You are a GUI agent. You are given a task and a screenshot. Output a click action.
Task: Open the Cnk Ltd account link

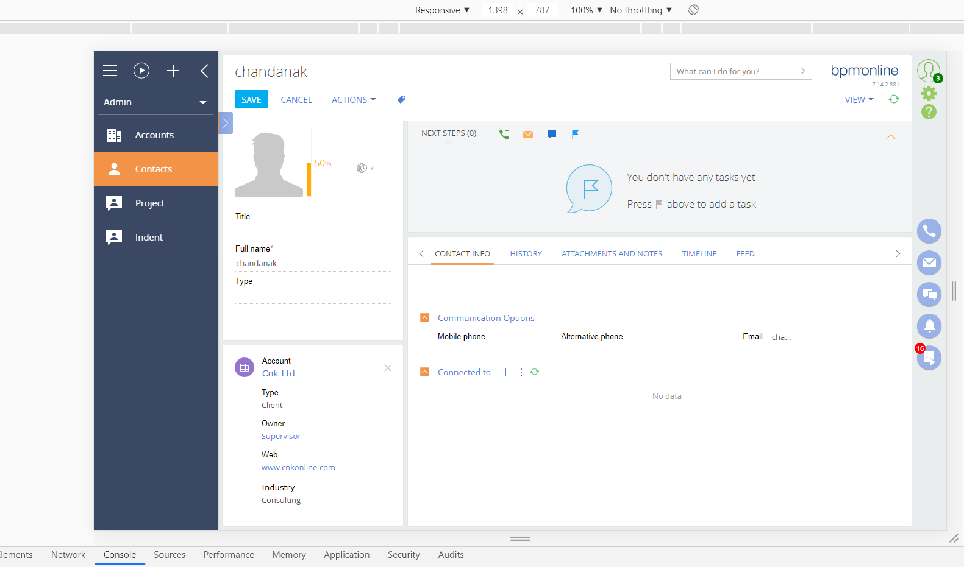(278, 373)
